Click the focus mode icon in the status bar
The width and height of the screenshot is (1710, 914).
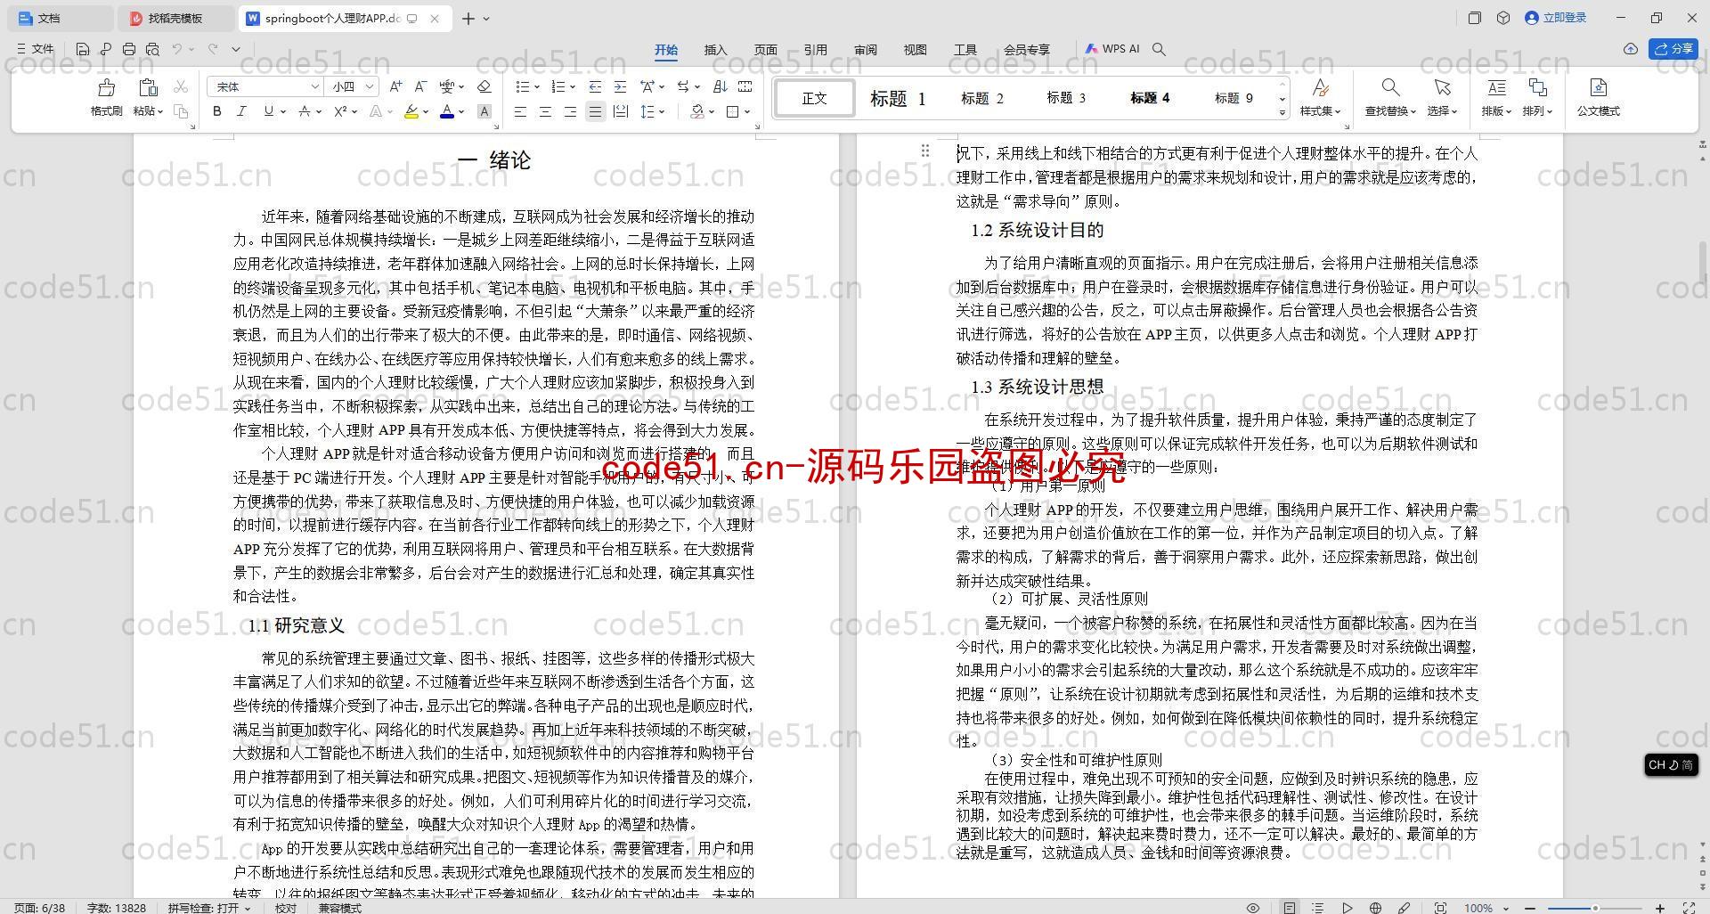[x=1440, y=908]
